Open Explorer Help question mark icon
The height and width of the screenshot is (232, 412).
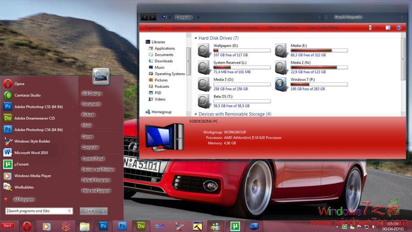tap(399, 27)
